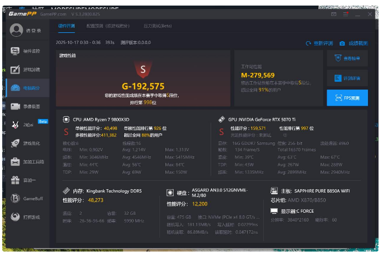Open 2哈ai Beta sidebar item
383x256 pixels.
tap(27, 125)
